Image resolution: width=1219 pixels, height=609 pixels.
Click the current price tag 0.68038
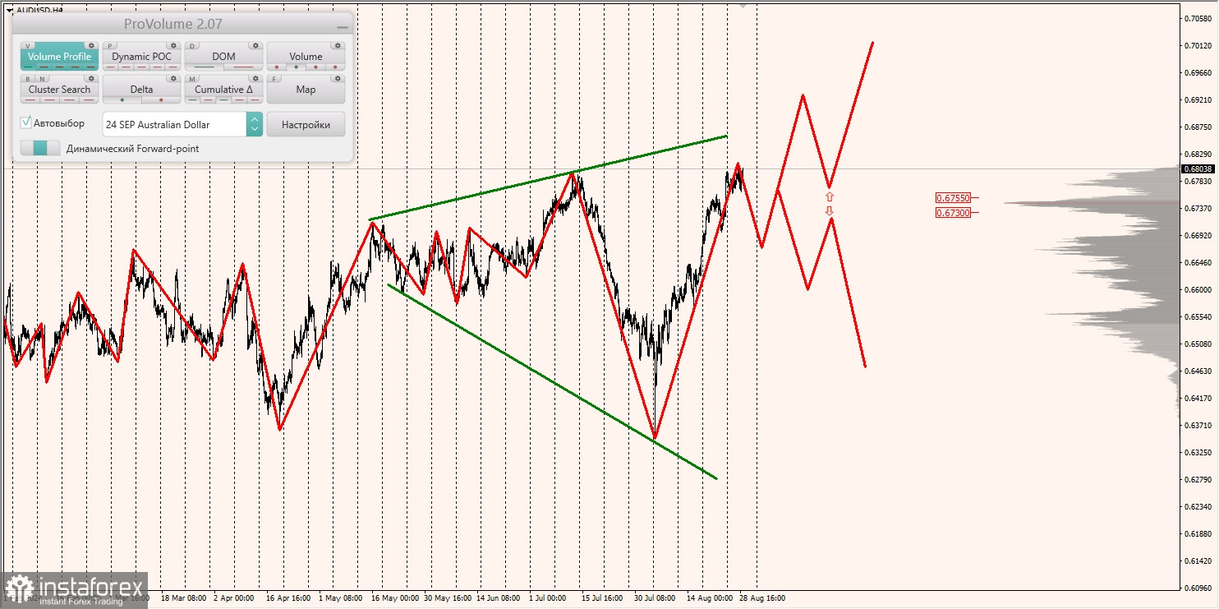pos(1198,169)
